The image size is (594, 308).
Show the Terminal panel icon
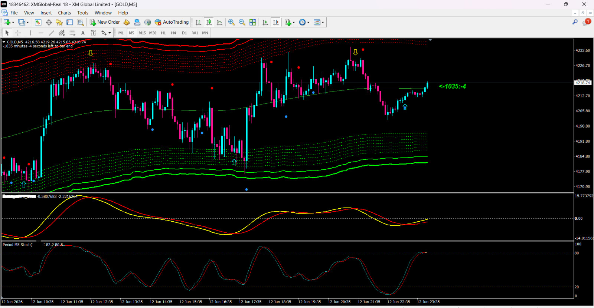[x=70, y=22]
